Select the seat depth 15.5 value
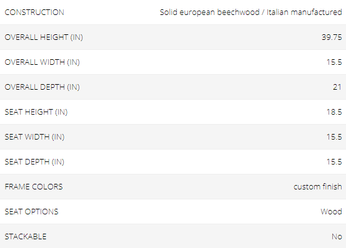This screenshot has width=346, height=248. [x=334, y=162]
